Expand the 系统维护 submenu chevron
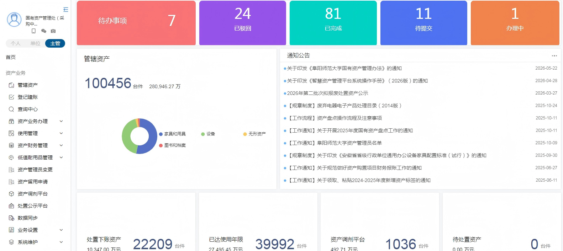Screen dimensions: 563x251 tap(61, 242)
